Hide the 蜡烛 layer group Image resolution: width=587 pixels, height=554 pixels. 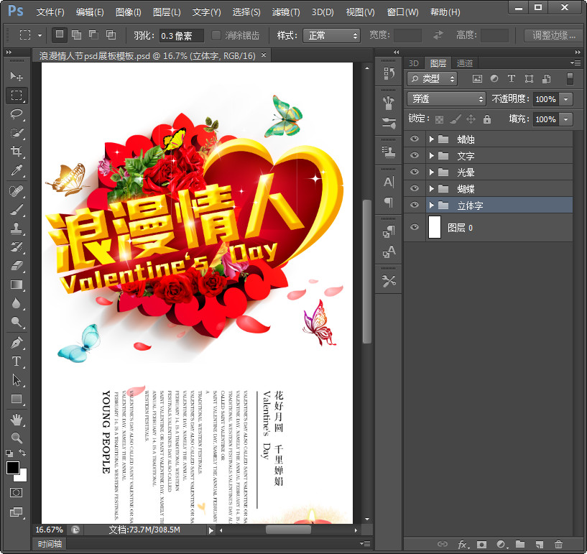coord(414,139)
